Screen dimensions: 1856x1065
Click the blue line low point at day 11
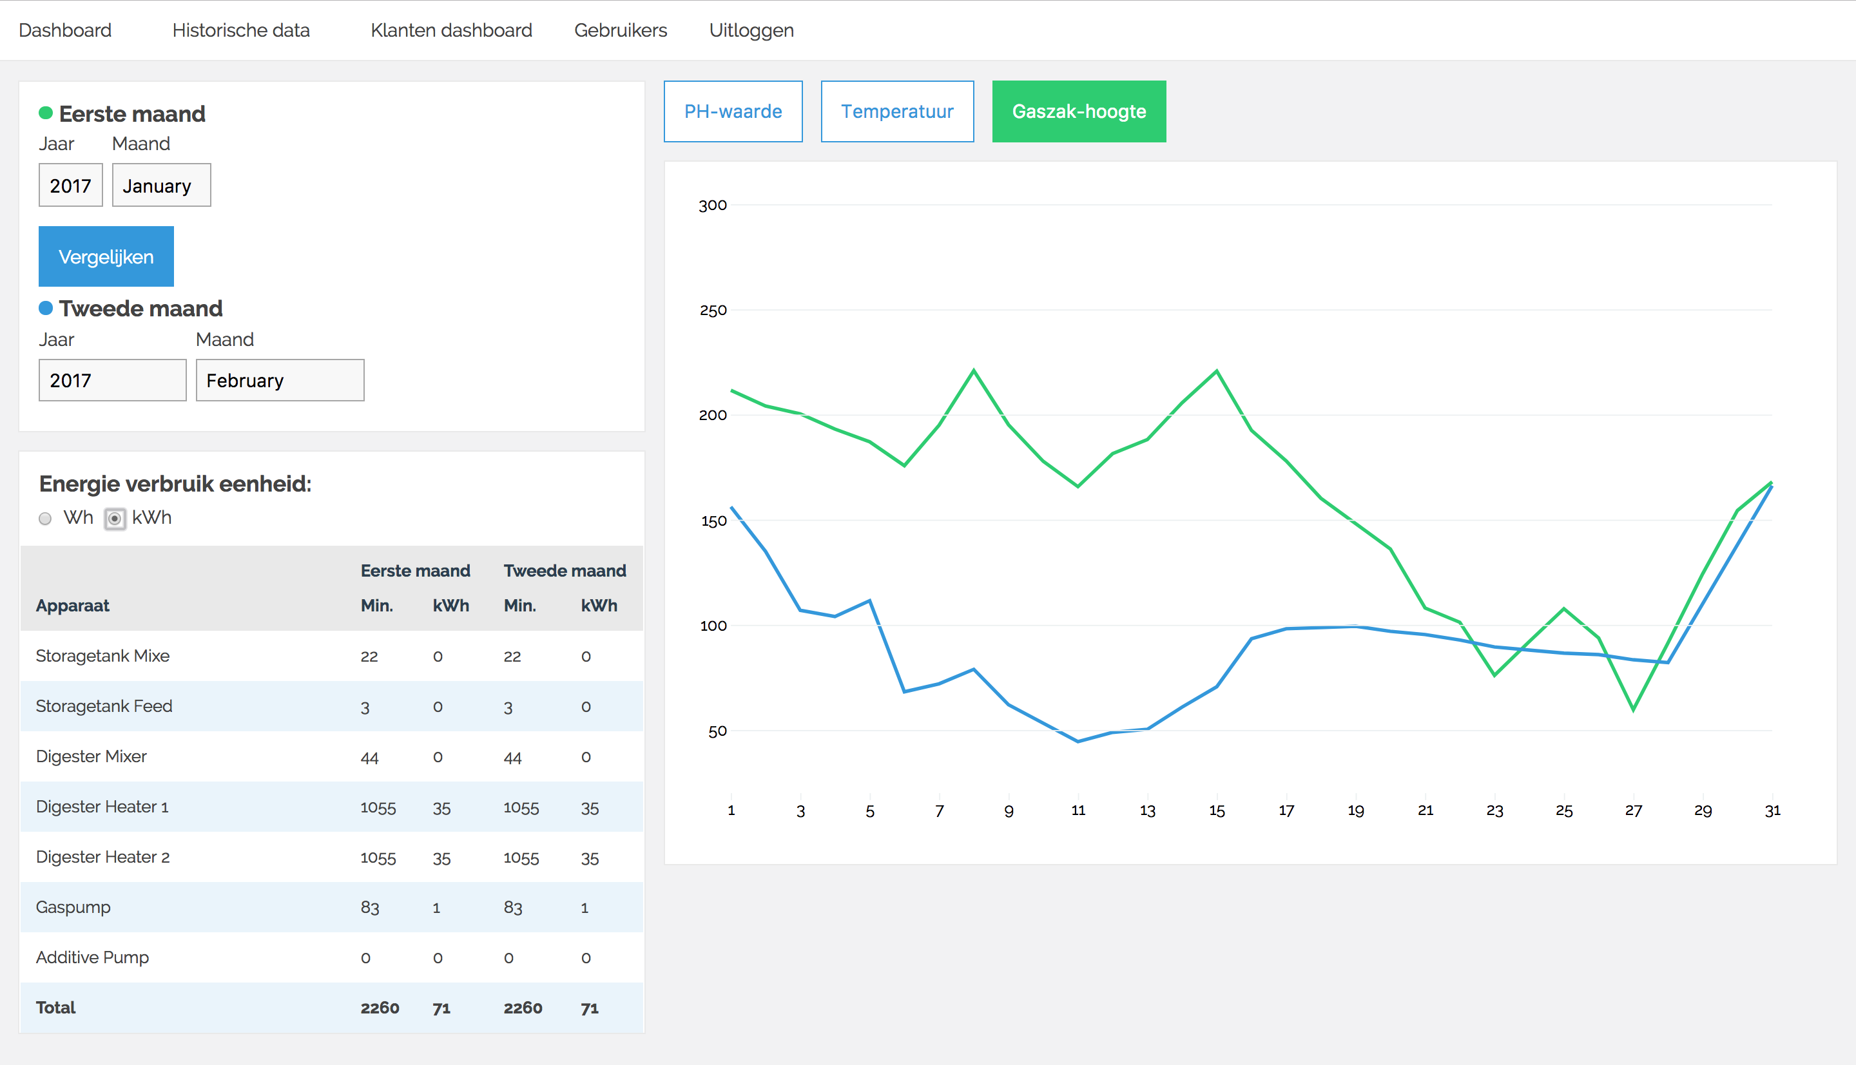coord(1078,741)
